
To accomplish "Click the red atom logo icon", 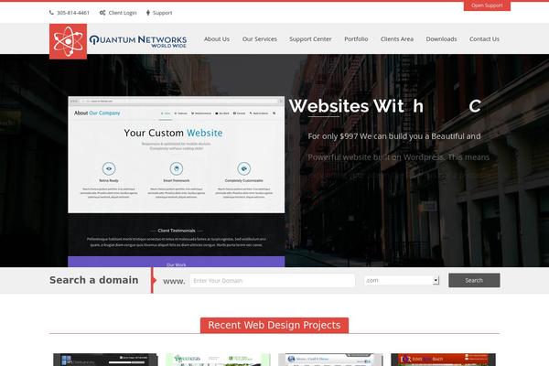I will click(69, 41).
